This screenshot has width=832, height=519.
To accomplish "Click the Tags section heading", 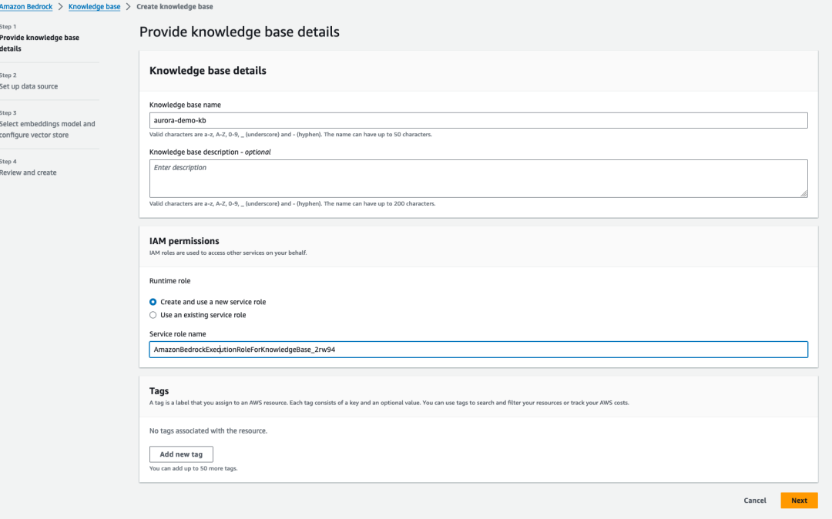I will pos(159,390).
